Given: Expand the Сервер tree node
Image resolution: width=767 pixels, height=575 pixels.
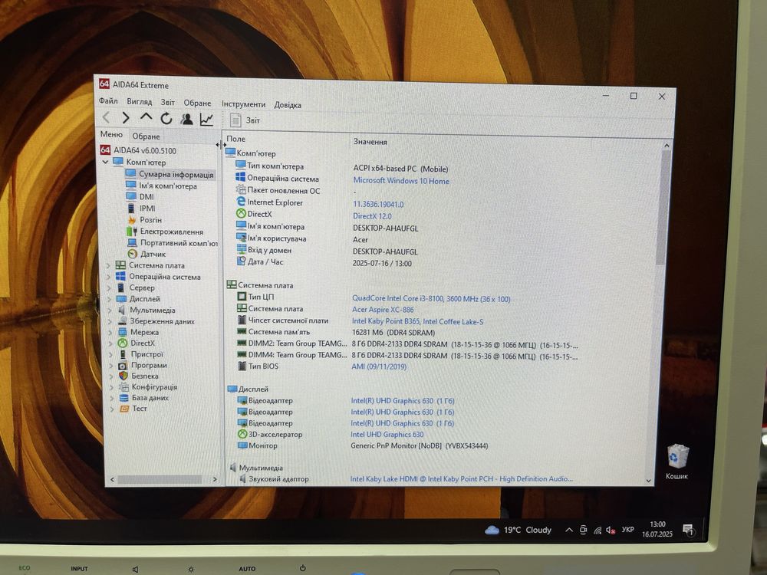Looking at the screenshot, I should point(109,288).
